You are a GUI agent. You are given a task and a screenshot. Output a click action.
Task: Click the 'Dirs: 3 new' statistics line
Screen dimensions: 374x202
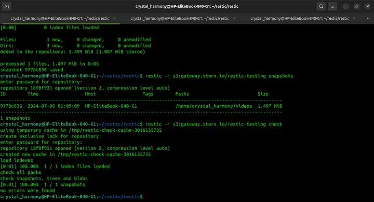pos(76,46)
